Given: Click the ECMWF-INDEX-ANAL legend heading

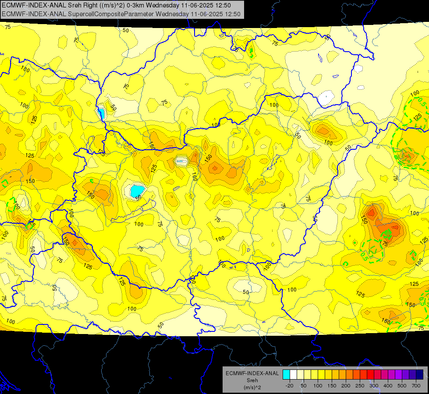Looking at the screenshot, I should [x=252, y=373].
